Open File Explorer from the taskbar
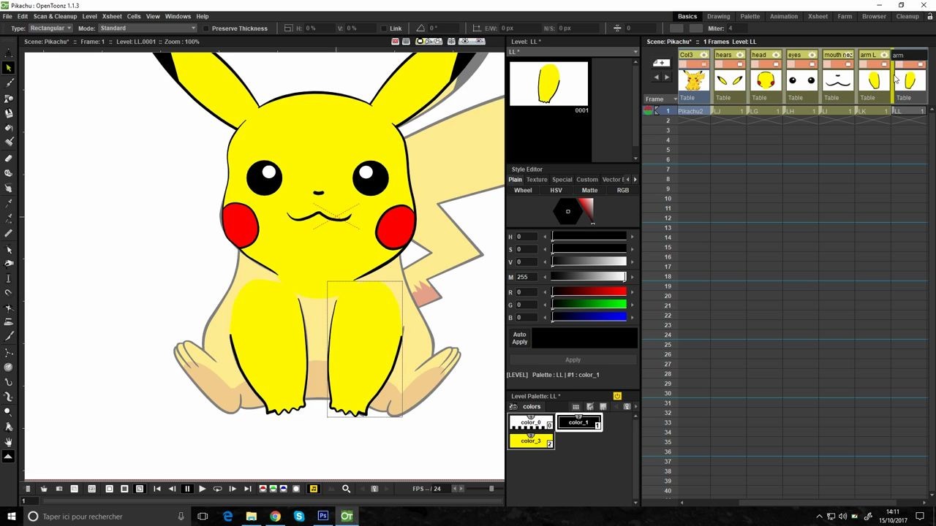The width and height of the screenshot is (936, 526). [251, 516]
